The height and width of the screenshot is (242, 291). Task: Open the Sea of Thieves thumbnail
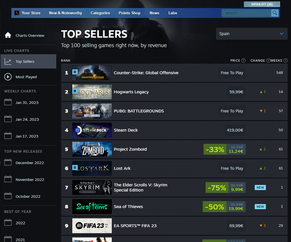pos(92,206)
